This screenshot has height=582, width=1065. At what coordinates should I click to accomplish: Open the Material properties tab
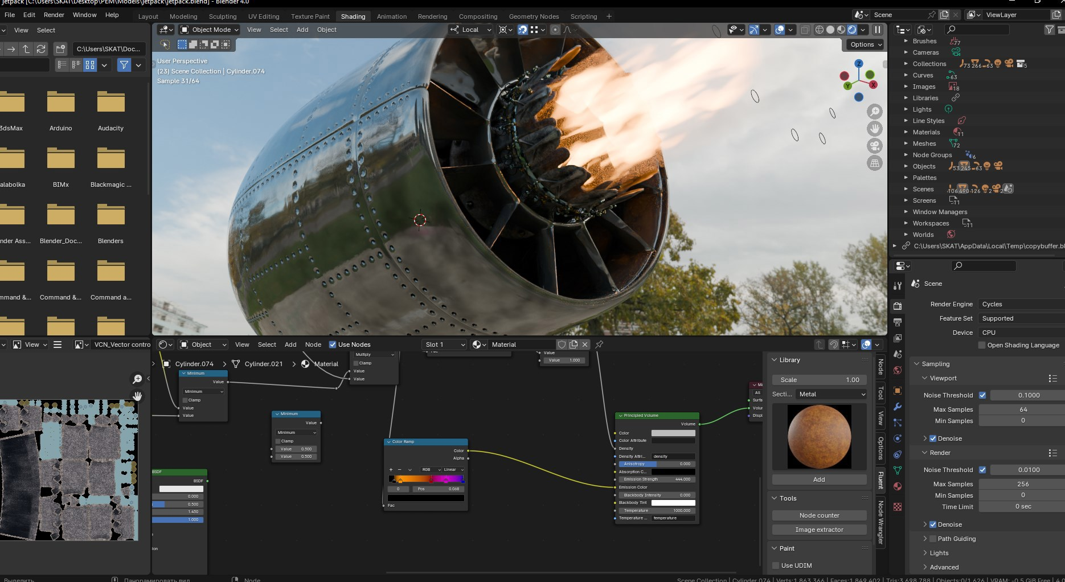(898, 486)
